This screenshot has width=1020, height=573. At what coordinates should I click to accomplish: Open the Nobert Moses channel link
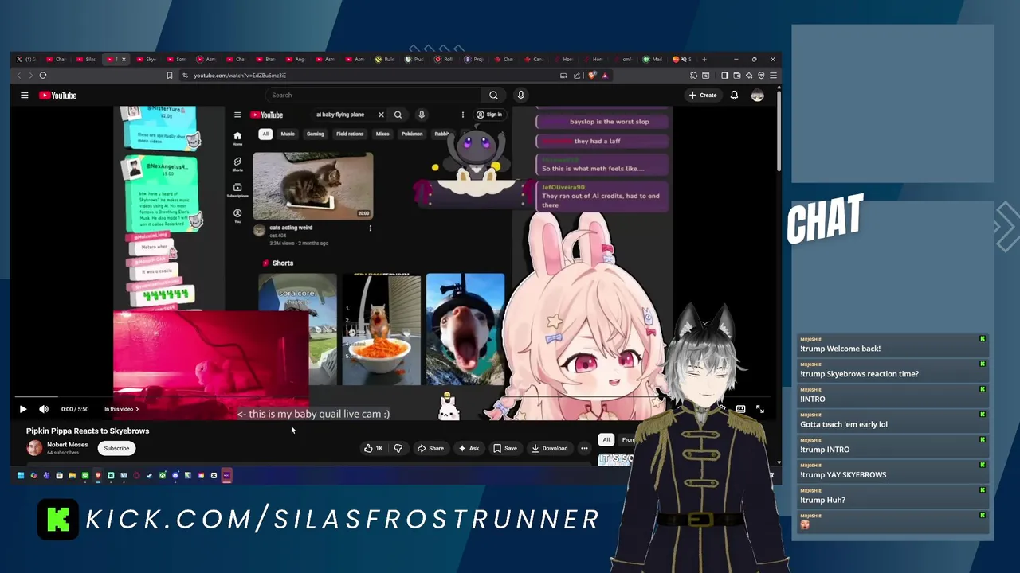tap(68, 445)
